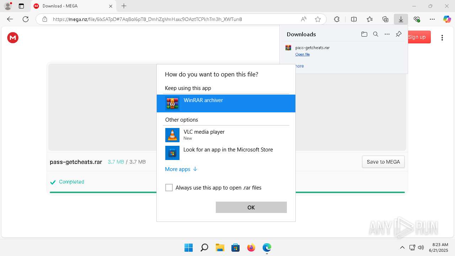Screen dimensions: 455x256
Task: Open Browser essentials icon
Action: click(x=417, y=19)
